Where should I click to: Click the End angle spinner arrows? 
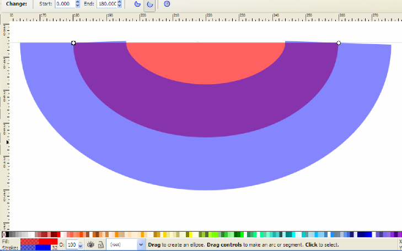120,4
